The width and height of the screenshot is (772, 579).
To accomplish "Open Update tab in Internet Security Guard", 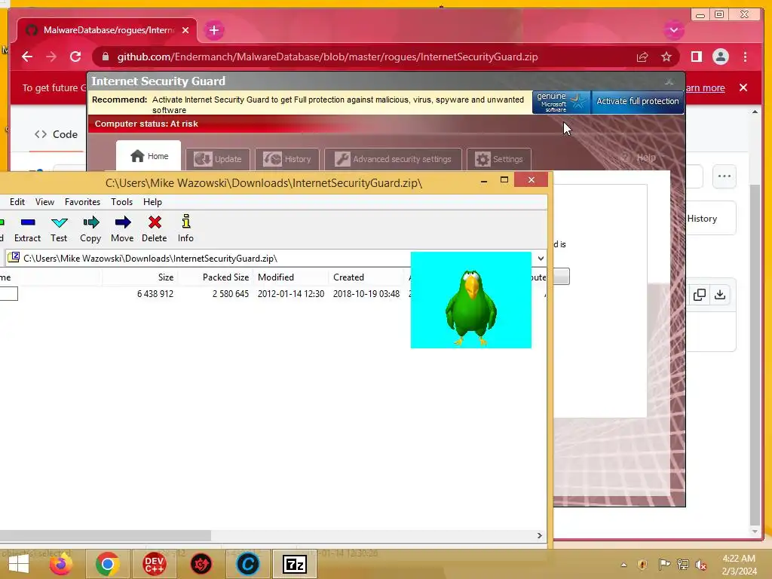I will pyautogui.click(x=218, y=159).
